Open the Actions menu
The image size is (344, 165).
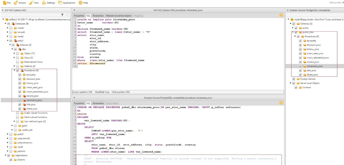pyautogui.click(x=20, y=3)
